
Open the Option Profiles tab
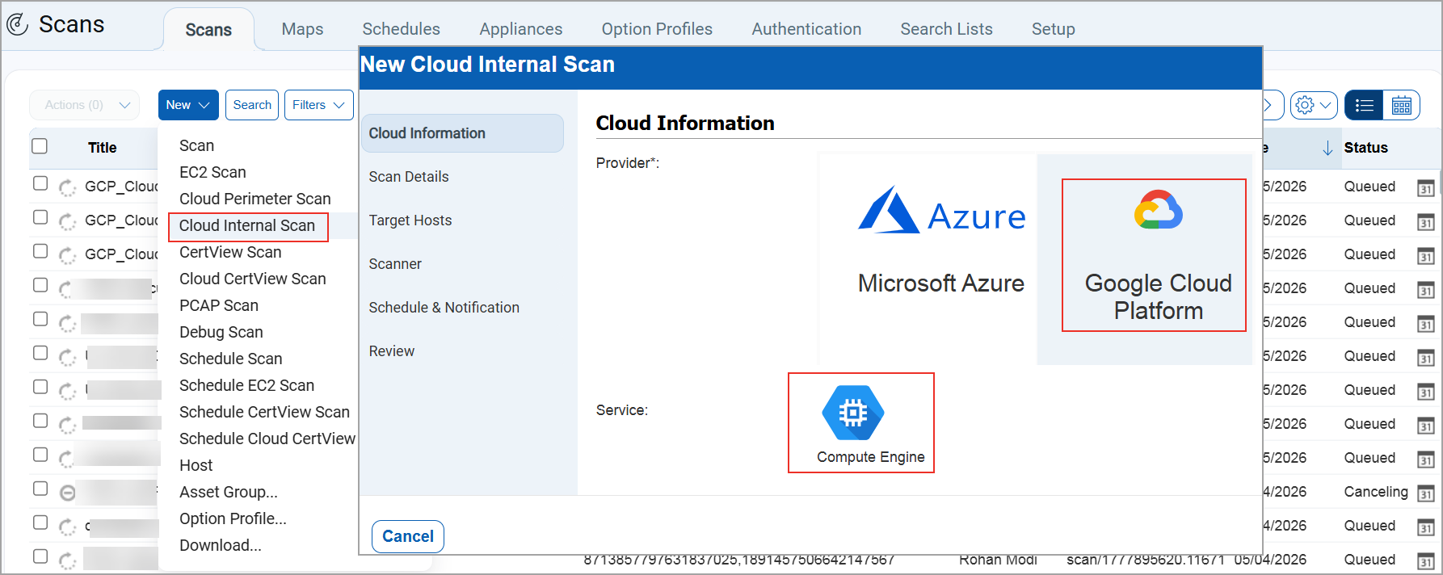coord(657,29)
